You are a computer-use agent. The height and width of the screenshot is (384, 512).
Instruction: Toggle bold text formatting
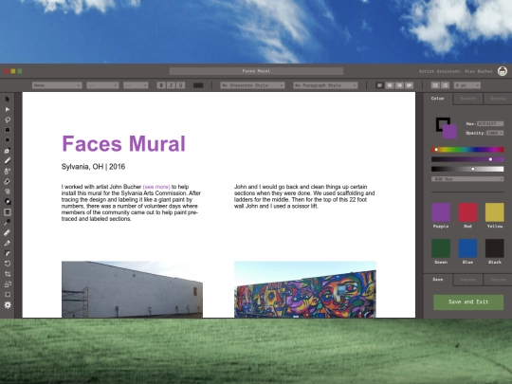pos(161,85)
